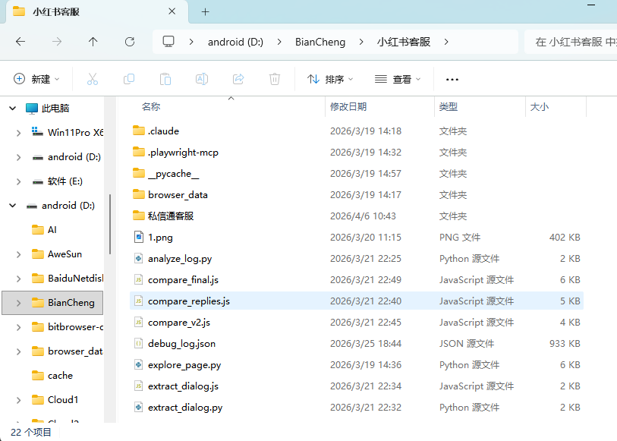The height and width of the screenshot is (441, 617).
Task: Refresh the current folder view
Action: pos(130,42)
